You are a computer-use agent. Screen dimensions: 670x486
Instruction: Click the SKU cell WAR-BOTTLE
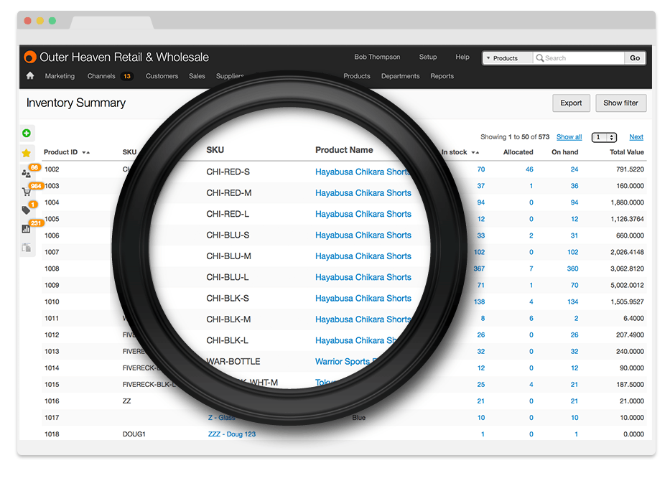233,362
